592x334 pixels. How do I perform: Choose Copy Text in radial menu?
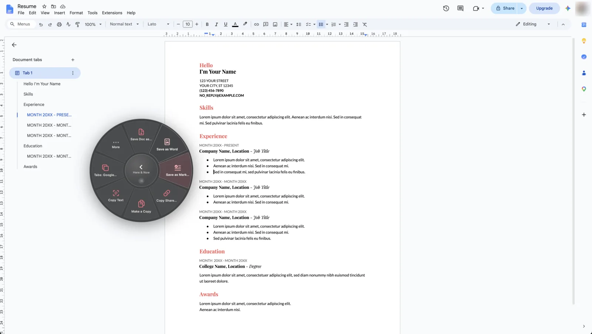[x=116, y=195]
